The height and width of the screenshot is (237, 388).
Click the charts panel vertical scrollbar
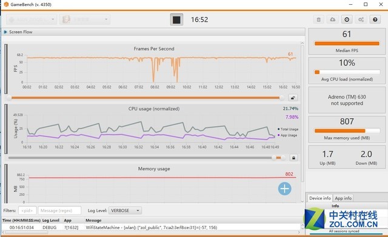coord(302,114)
